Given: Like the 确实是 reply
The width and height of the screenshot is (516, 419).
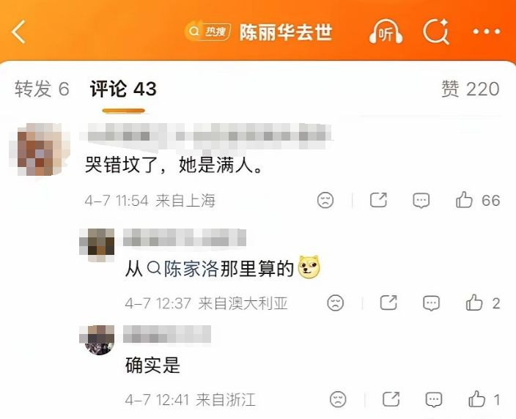Looking at the screenshot, I should 484,399.
